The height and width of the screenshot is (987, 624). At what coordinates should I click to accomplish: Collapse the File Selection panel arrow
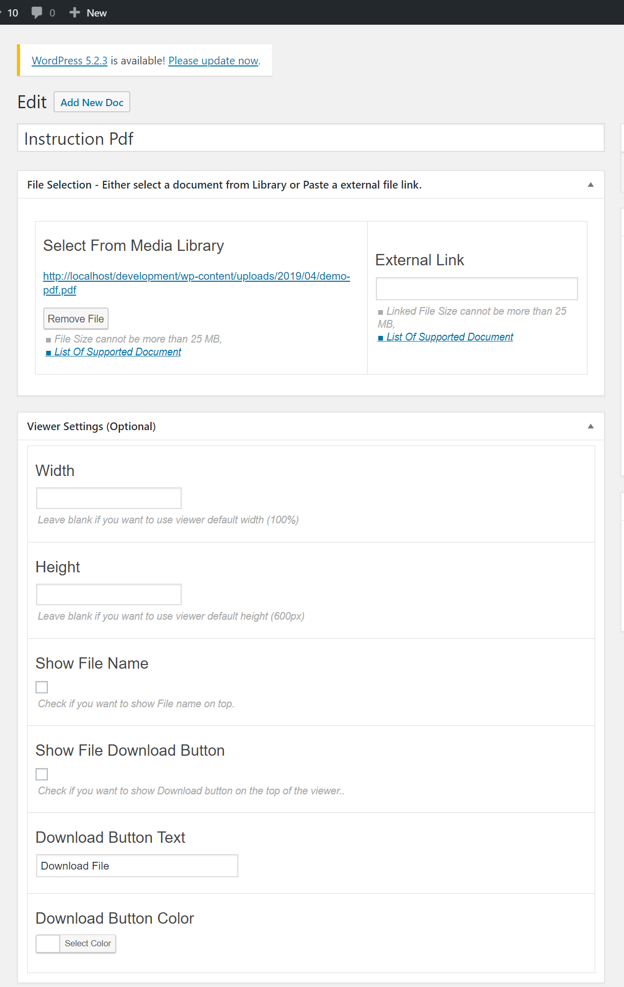pyautogui.click(x=591, y=185)
